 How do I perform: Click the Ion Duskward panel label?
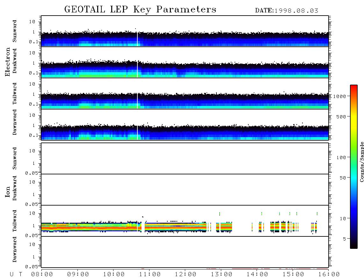coord(15,188)
